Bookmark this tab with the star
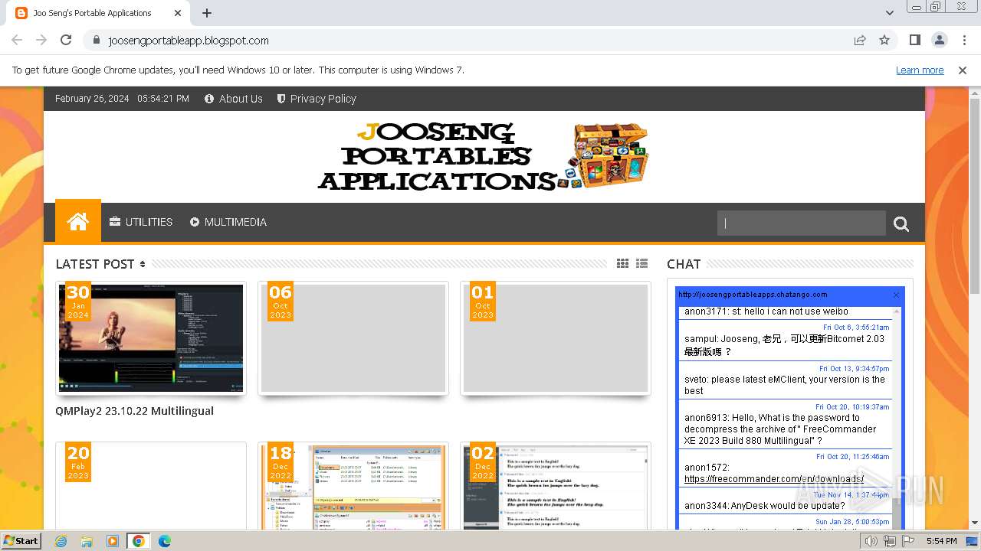Image resolution: width=981 pixels, height=551 pixels. click(x=884, y=40)
